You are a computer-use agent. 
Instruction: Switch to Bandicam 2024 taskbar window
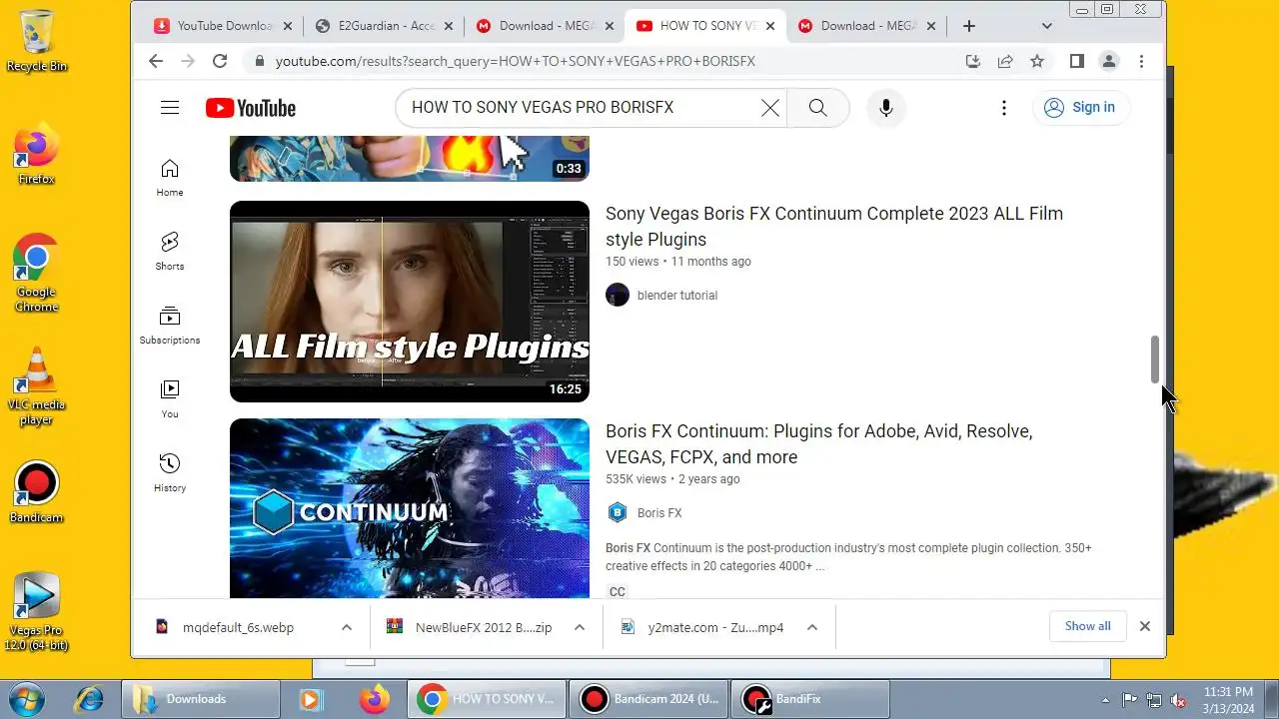coord(650,699)
